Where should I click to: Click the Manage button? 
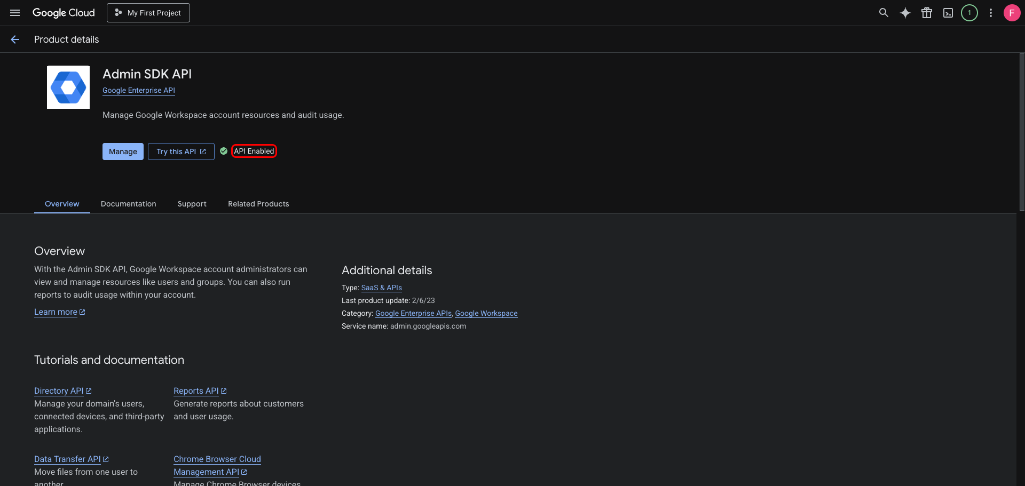point(123,152)
